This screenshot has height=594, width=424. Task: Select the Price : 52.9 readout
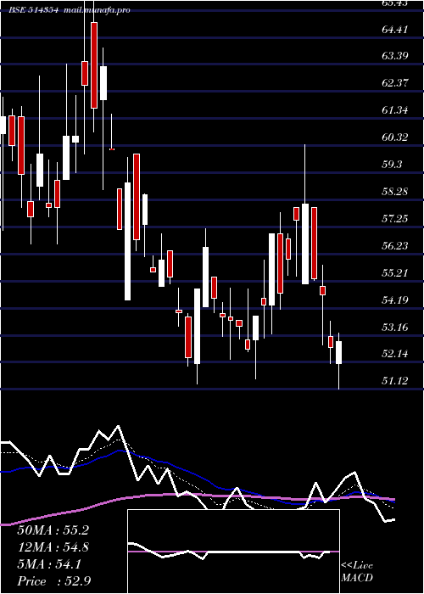(53, 581)
